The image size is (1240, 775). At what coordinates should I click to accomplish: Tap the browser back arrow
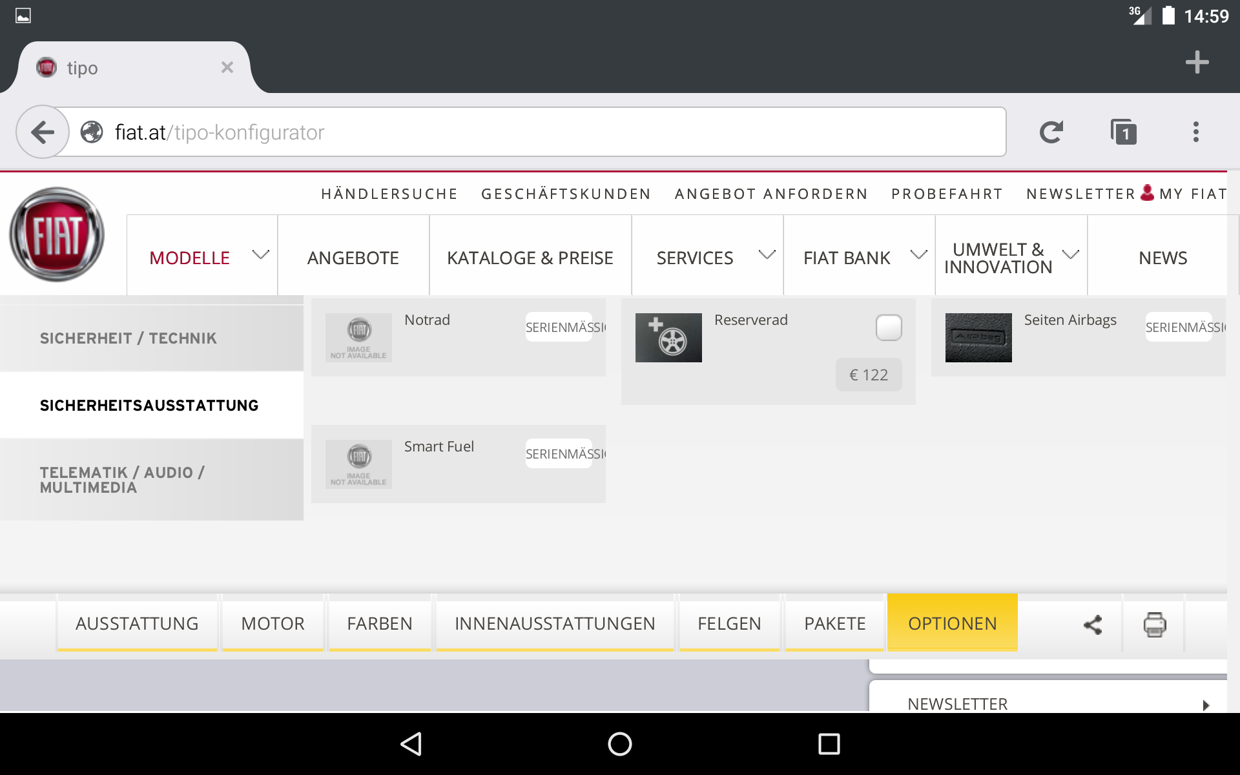[43, 132]
